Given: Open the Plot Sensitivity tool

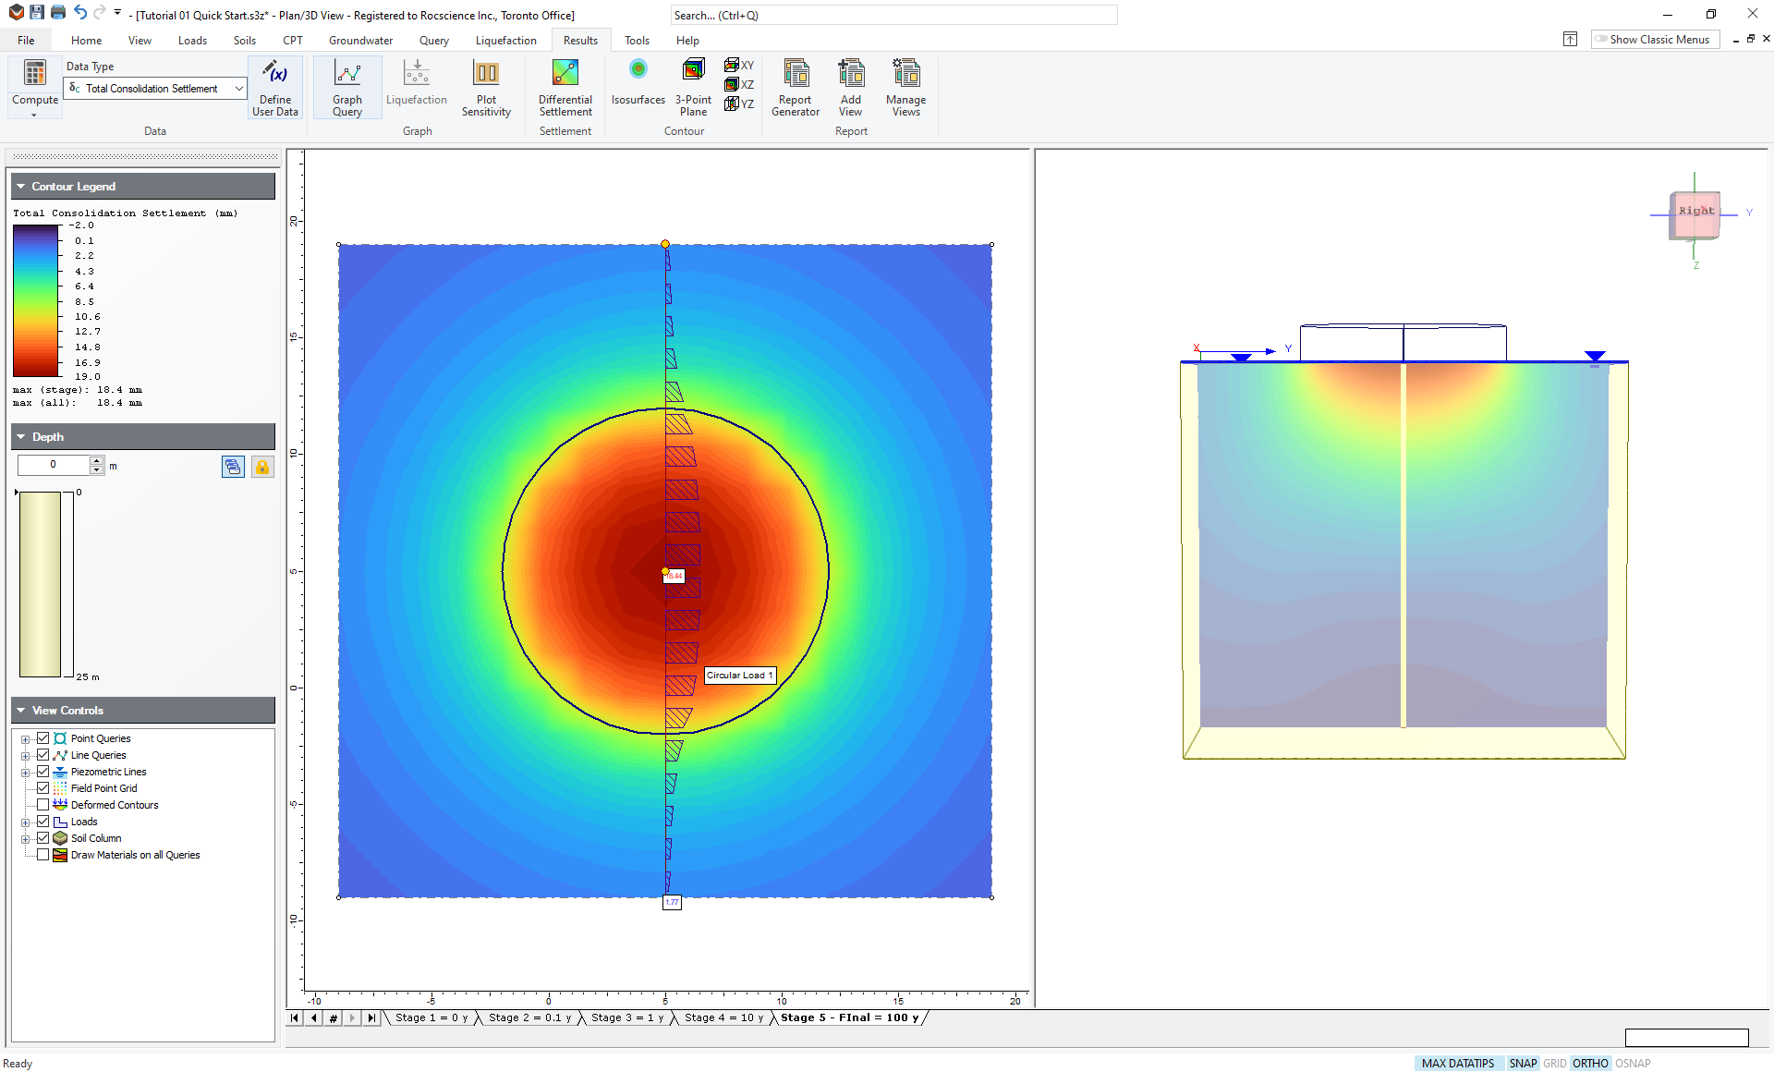Looking at the screenshot, I should [x=486, y=87].
